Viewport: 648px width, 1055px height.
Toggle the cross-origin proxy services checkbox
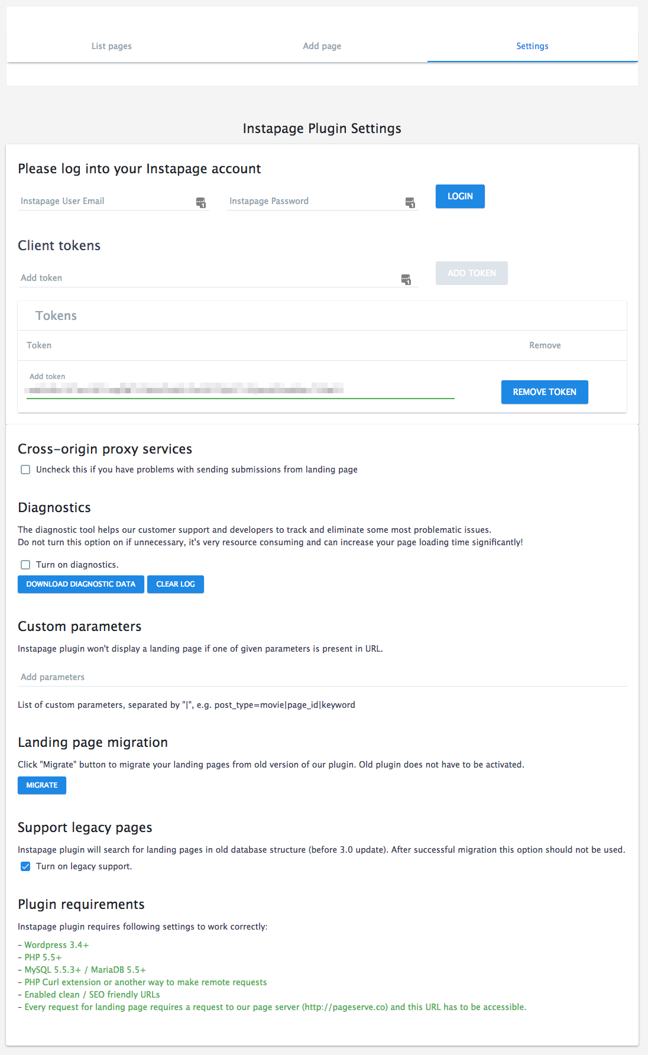pos(25,470)
